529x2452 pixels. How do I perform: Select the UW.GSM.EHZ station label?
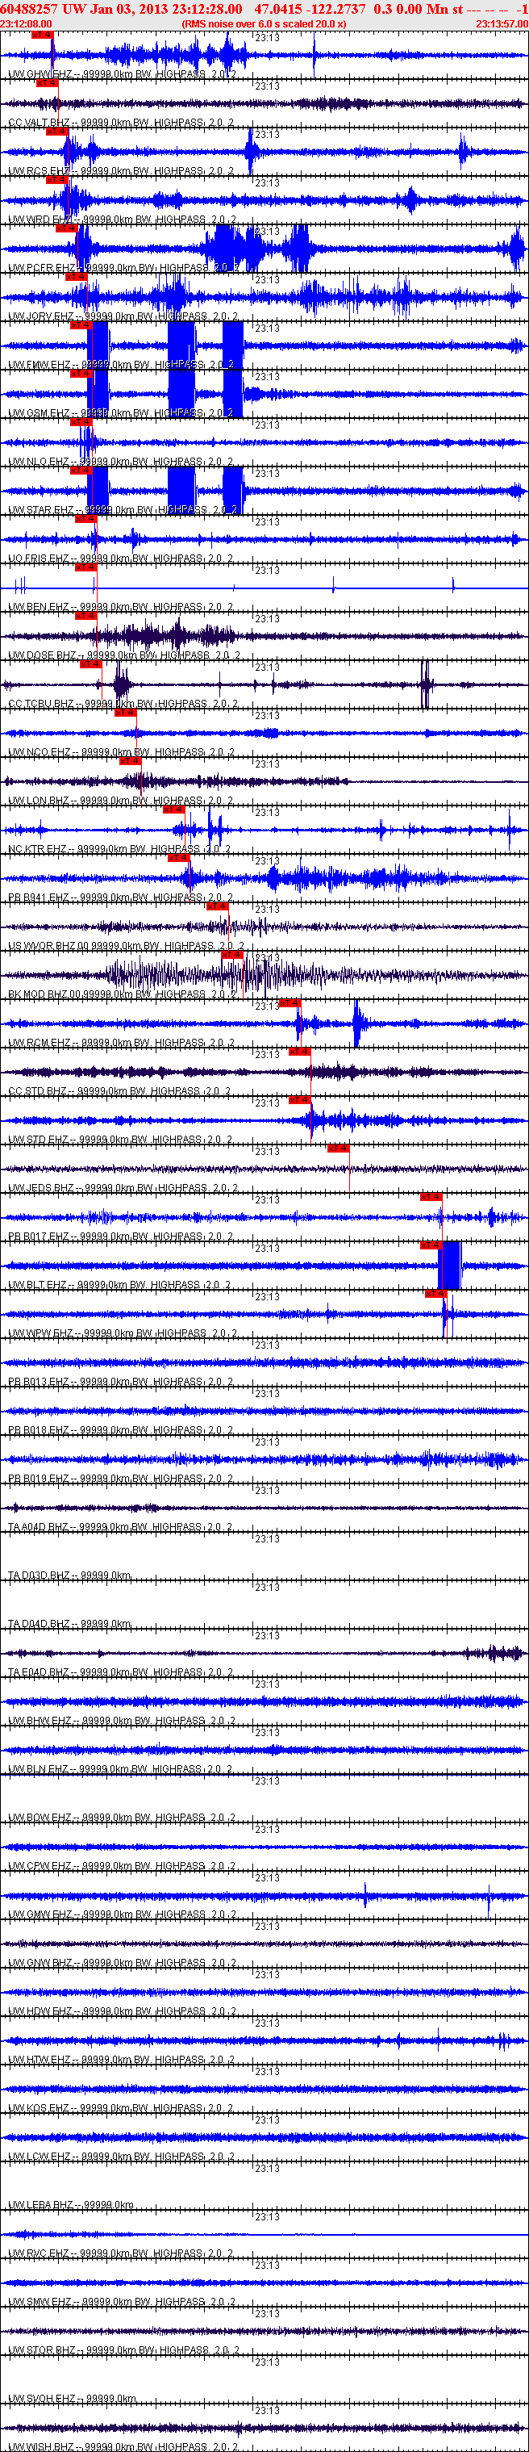(121, 414)
